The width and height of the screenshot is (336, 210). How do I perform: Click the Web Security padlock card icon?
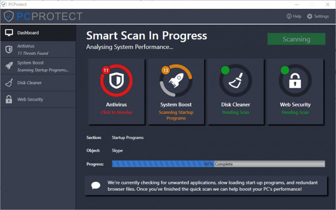[295, 81]
